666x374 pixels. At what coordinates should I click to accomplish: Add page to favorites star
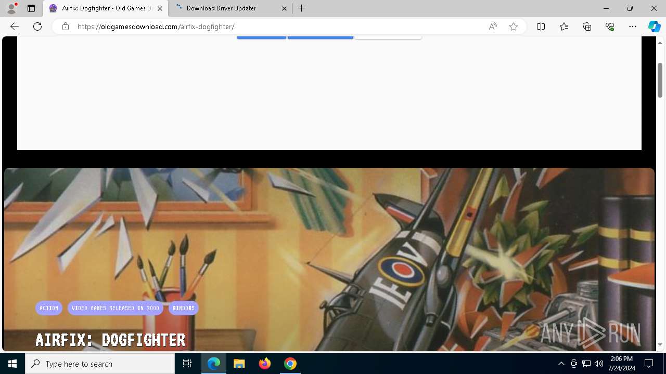tap(514, 26)
